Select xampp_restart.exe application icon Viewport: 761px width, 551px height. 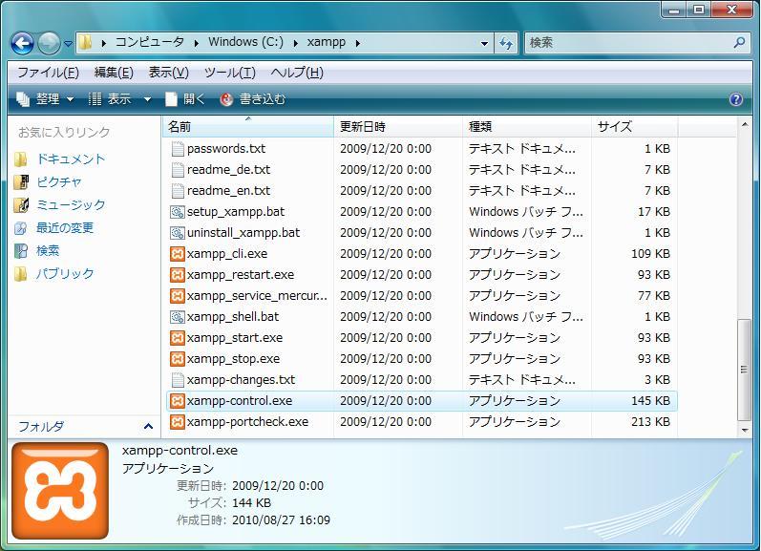tap(178, 275)
